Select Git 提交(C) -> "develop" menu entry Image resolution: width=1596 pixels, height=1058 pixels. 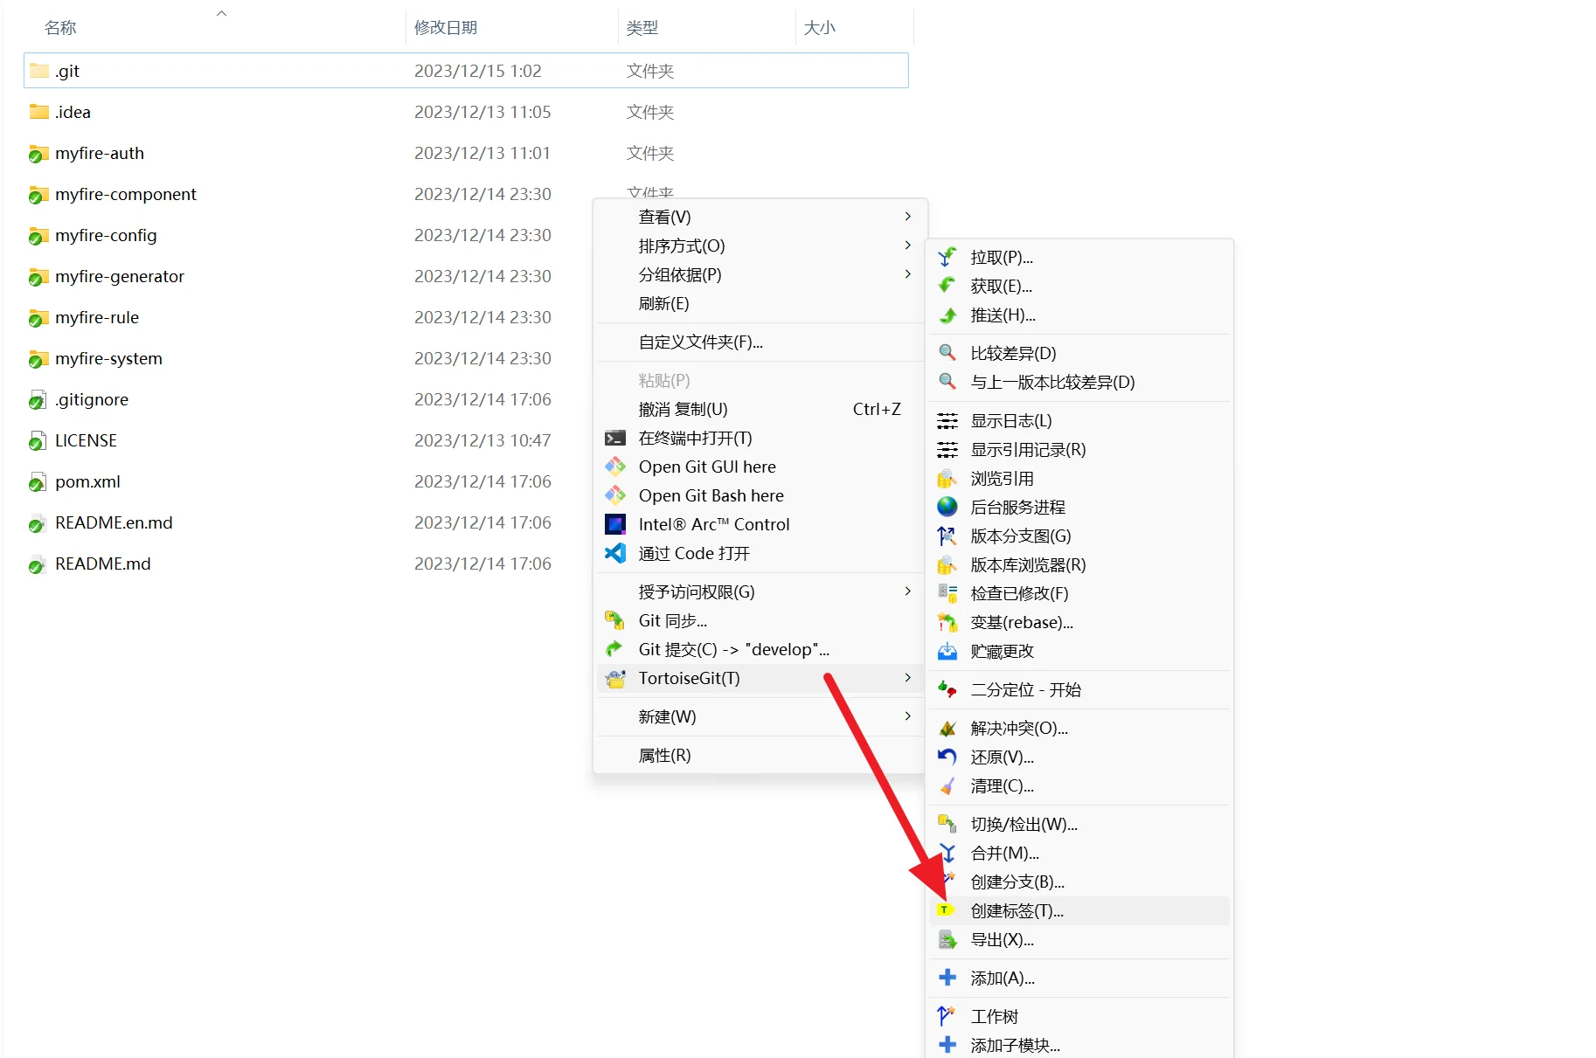pyautogui.click(x=733, y=649)
